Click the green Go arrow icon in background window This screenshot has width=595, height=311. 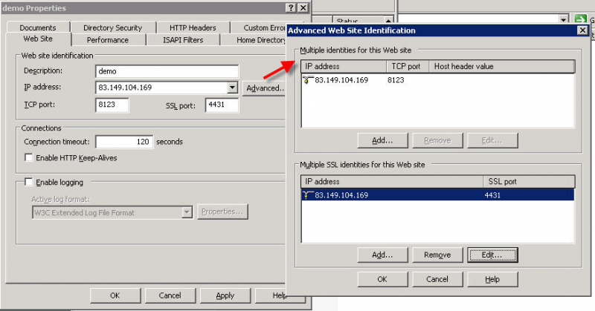(x=581, y=19)
